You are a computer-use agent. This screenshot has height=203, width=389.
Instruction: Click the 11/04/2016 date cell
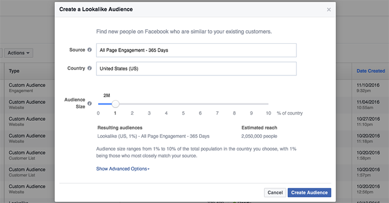368,105
